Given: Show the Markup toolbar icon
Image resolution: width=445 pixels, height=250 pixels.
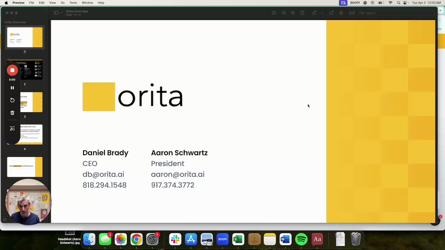Looking at the screenshot, I should coord(341,13).
